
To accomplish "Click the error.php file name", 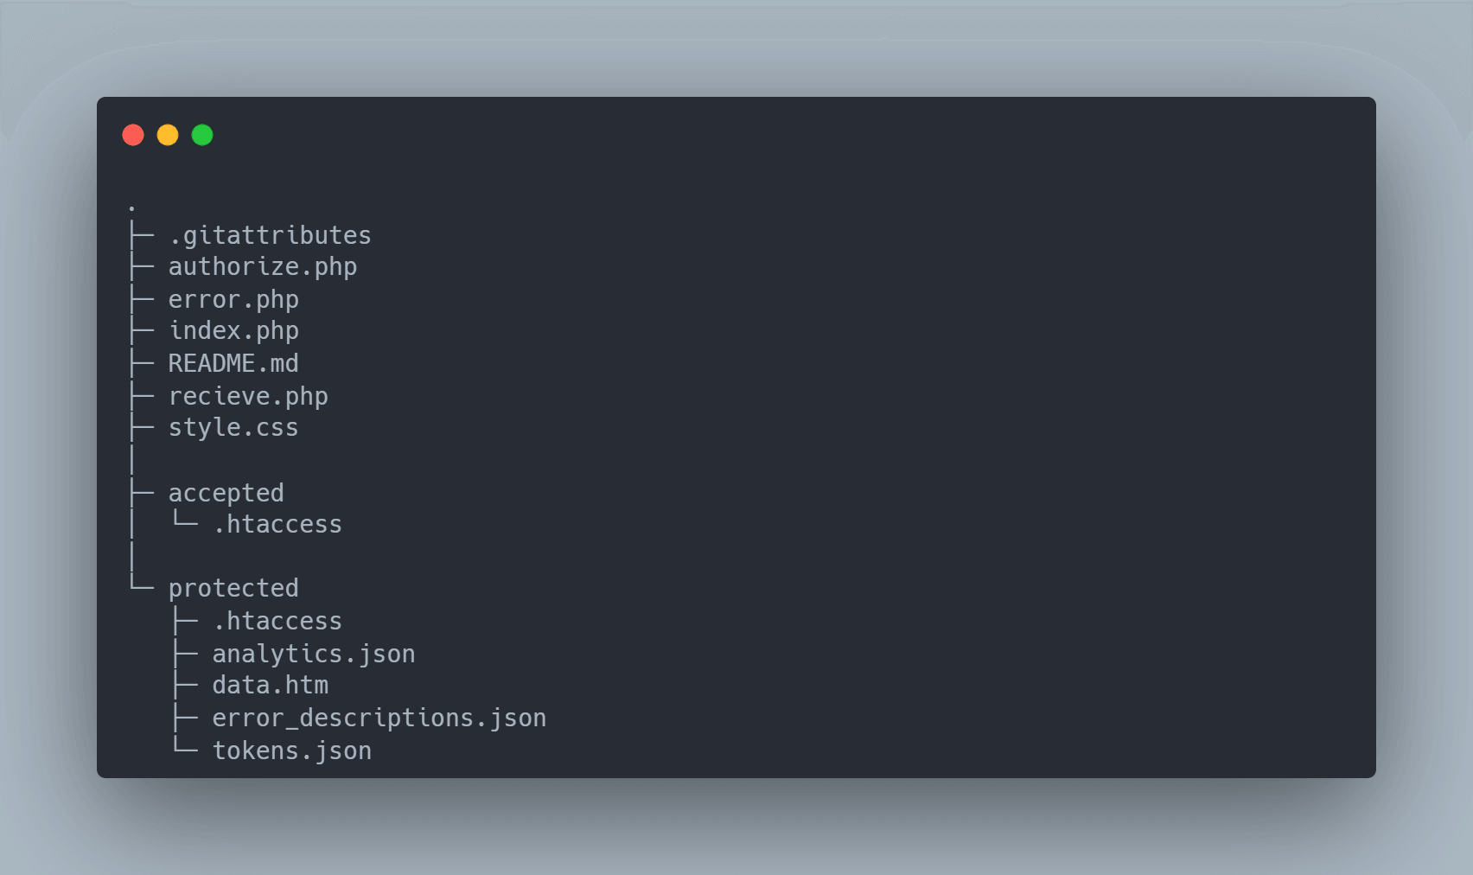I will pos(233,300).
